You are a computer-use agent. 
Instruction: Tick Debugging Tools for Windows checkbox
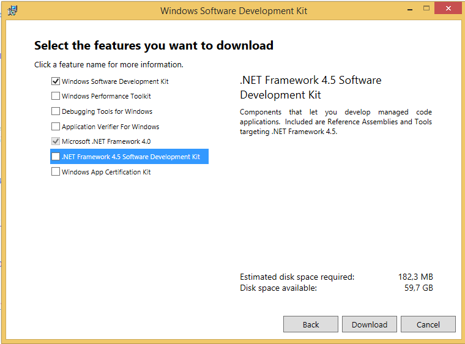pyautogui.click(x=56, y=111)
